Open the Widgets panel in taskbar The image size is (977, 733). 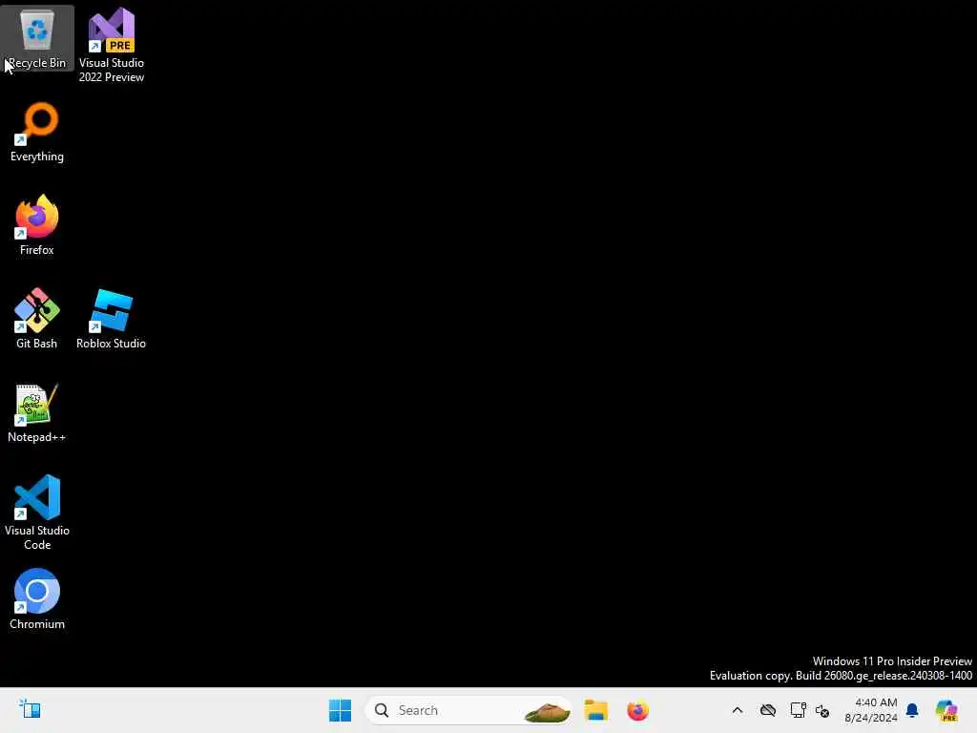point(30,709)
